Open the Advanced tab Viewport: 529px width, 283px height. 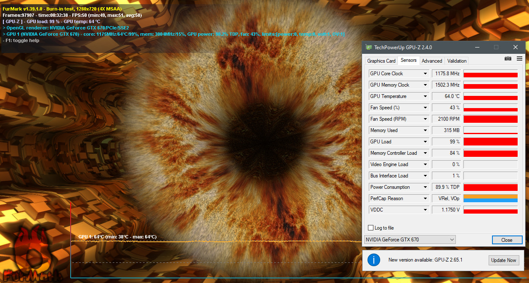click(432, 61)
